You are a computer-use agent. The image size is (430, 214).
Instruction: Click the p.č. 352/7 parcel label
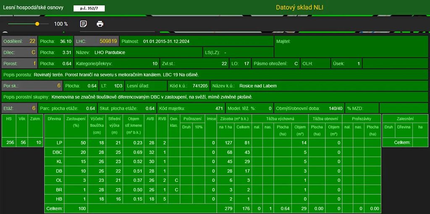coord(89,8)
